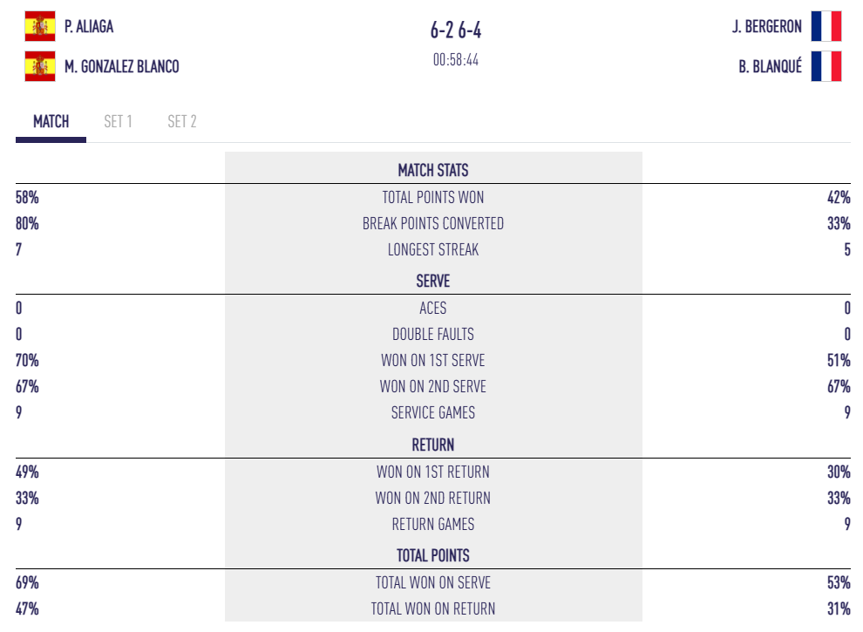Click the 6-2 6-4 match score
The image size is (863, 632).
pyautogui.click(x=455, y=31)
